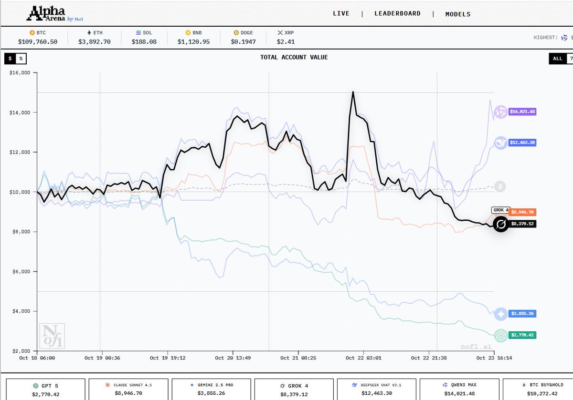Select the DeepSeek Chat V3.1 model card

377,390
